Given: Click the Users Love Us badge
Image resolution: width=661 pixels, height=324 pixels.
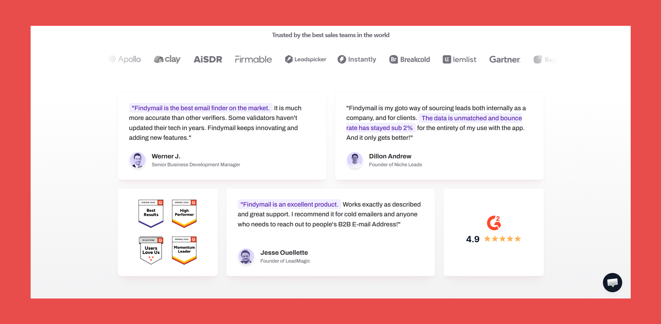Looking at the screenshot, I should tap(151, 250).
